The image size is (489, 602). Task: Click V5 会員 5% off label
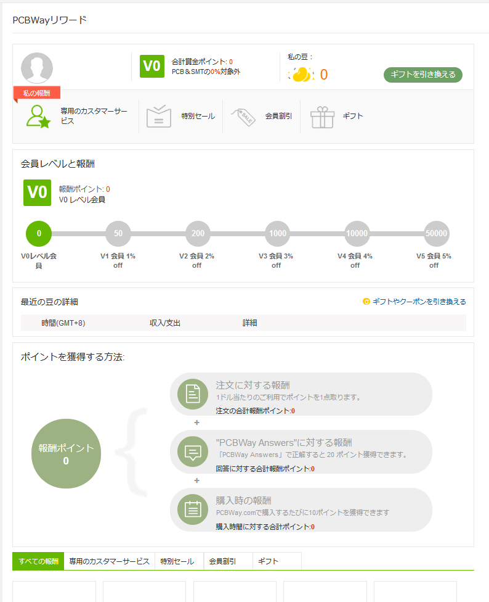click(x=434, y=261)
